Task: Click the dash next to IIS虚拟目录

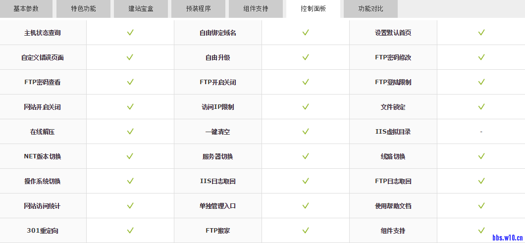Action: pyautogui.click(x=481, y=132)
